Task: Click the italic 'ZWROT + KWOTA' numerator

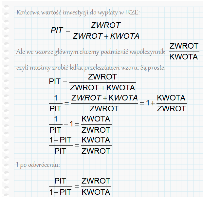Action: click(104, 98)
